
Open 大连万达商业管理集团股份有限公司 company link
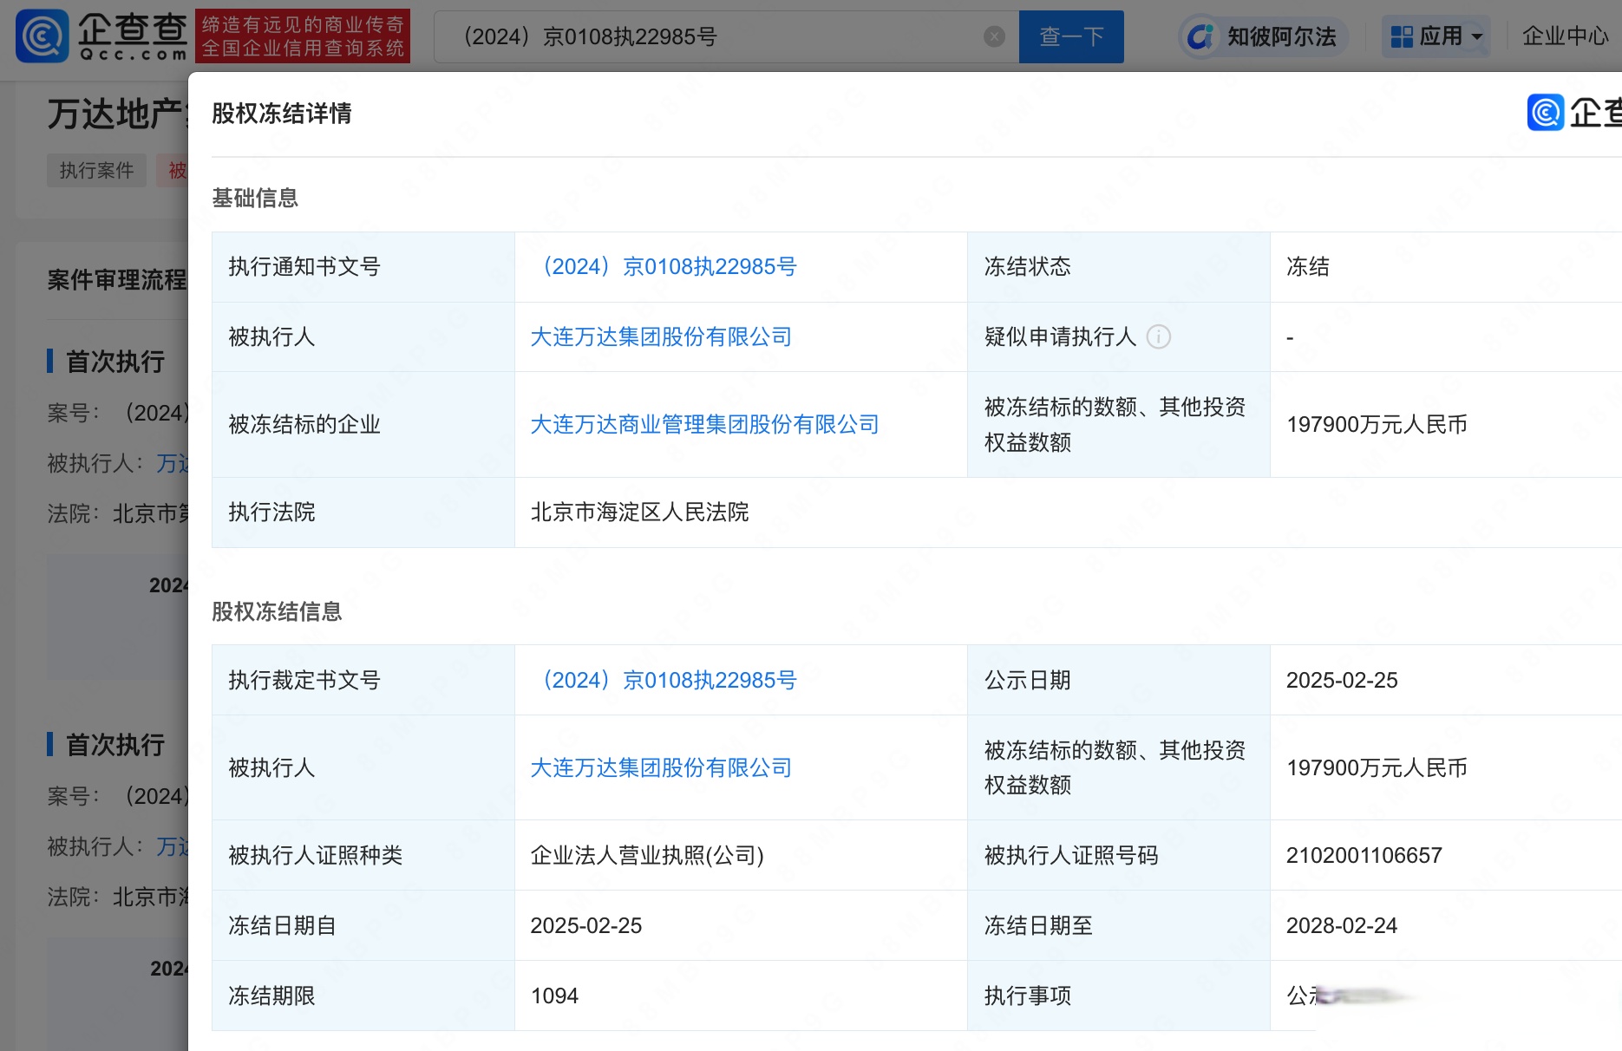click(704, 424)
